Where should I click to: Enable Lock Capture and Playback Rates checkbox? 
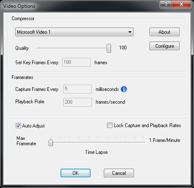click(x=110, y=125)
